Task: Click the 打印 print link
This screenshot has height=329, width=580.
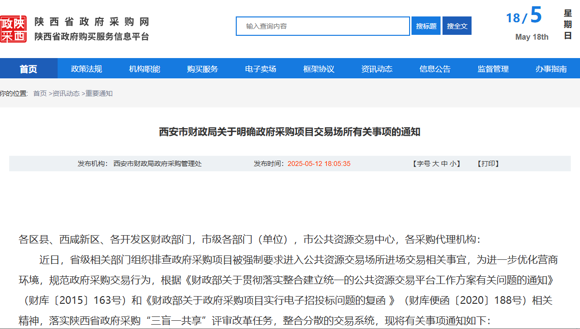Action: pos(488,164)
